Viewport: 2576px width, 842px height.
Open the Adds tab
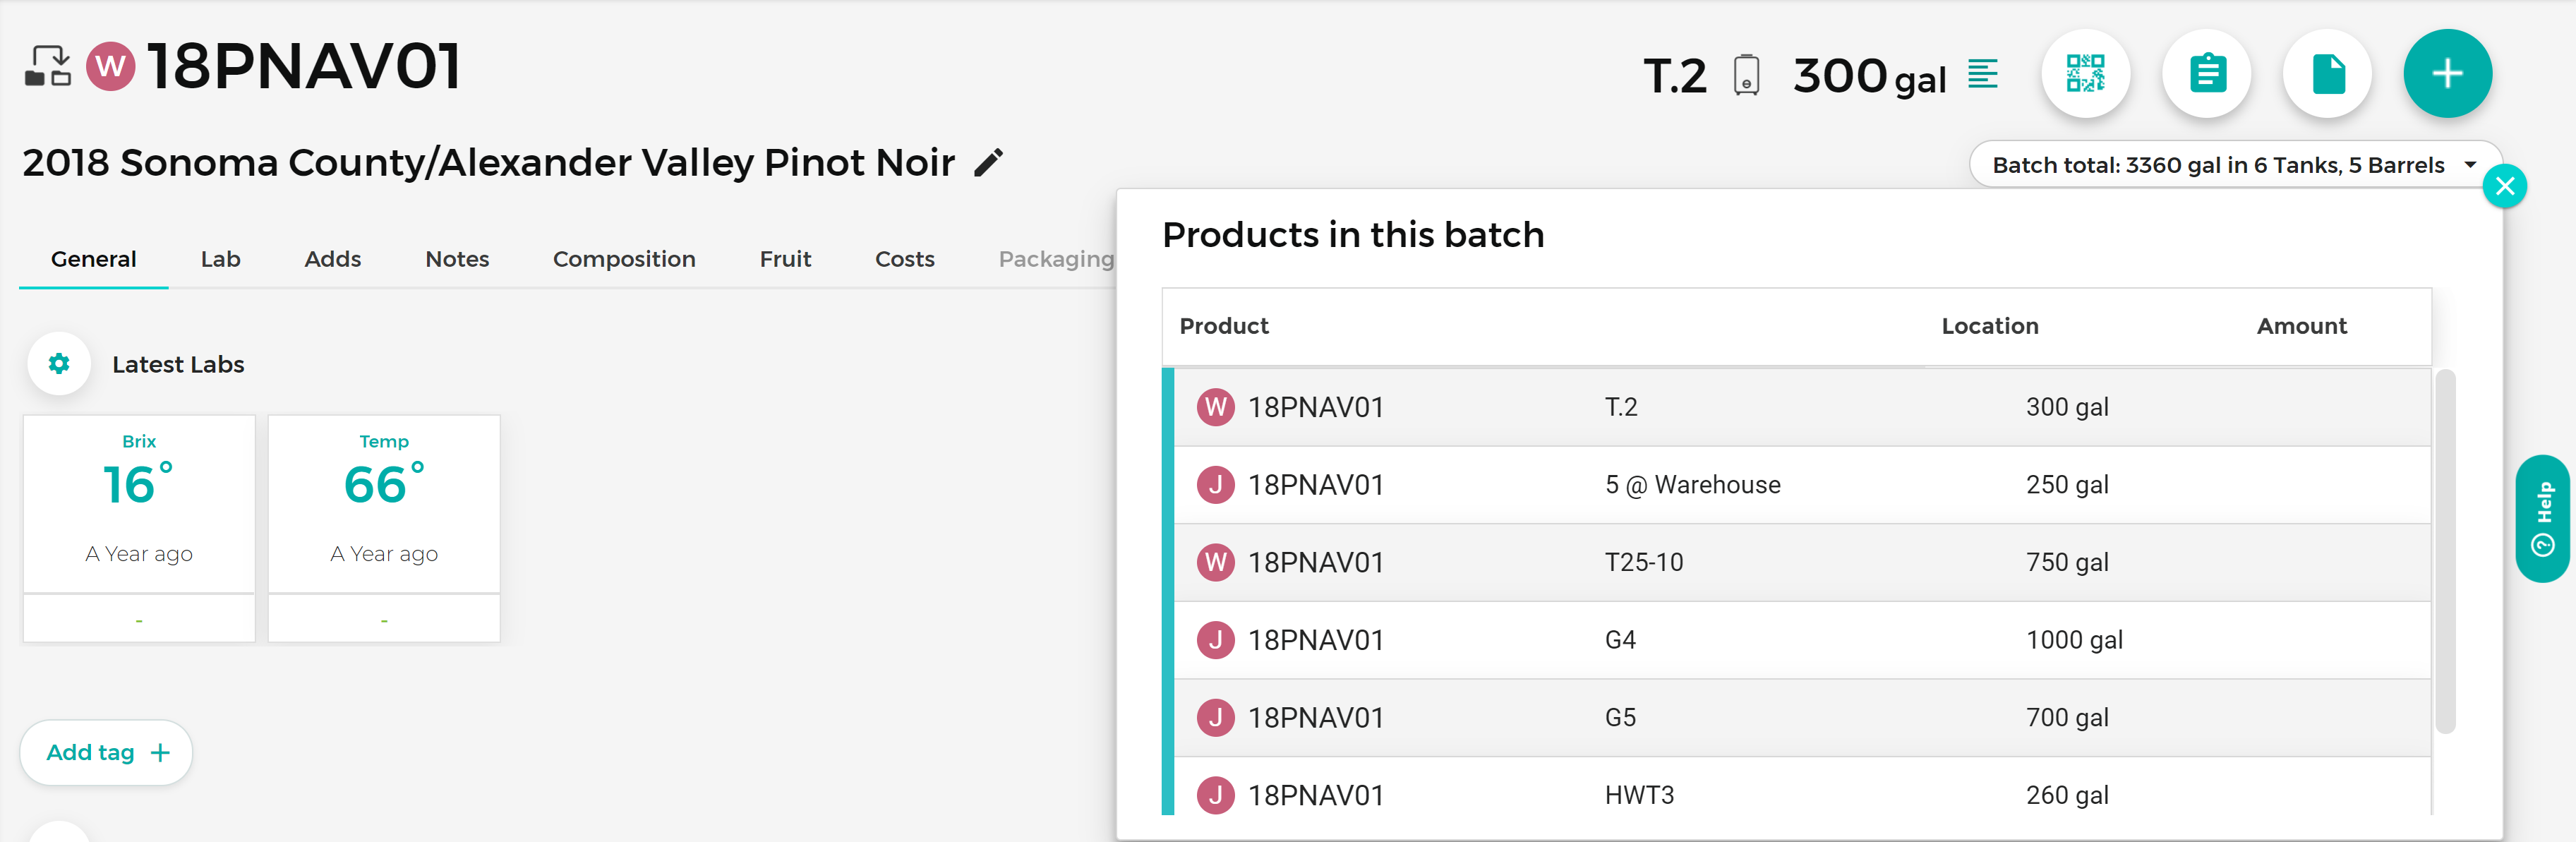332,259
